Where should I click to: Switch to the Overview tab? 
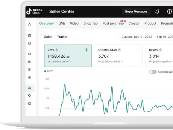pyautogui.click(x=46, y=23)
